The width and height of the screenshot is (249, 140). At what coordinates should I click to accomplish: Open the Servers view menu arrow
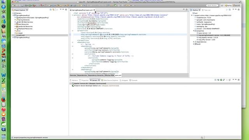click(233, 80)
